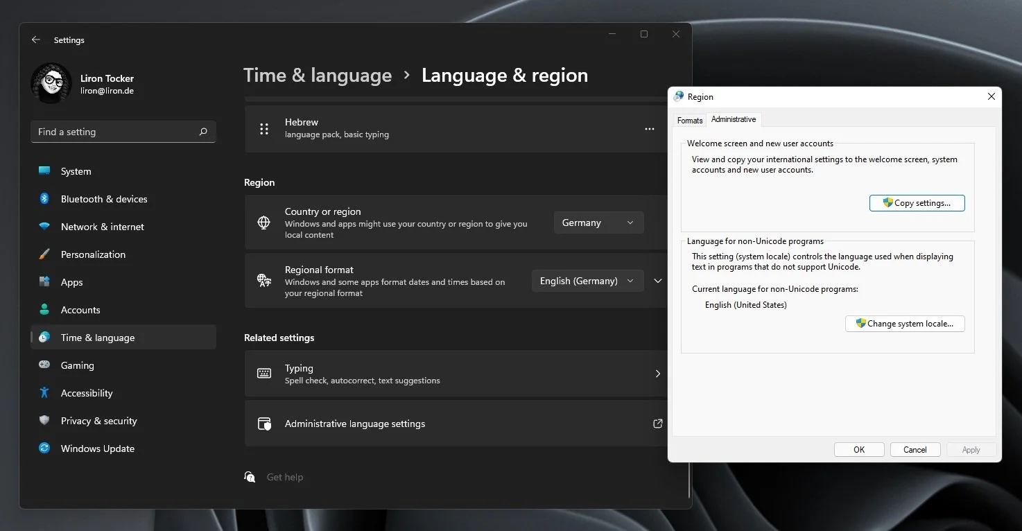1022x531 pixels.
Task: Click the search magnifier in Find a setting
Action: pyautogui.click(x=203, y=132)
